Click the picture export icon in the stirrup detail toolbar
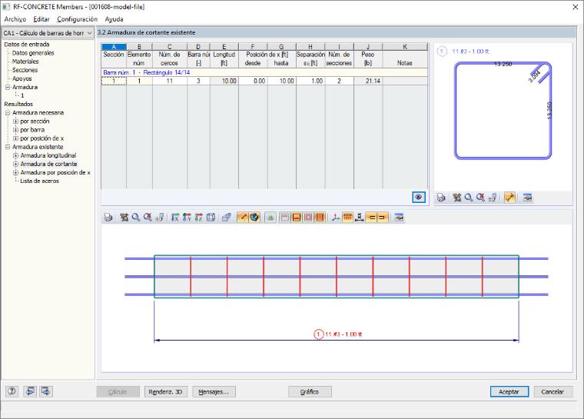 click(x=527, y=198)
